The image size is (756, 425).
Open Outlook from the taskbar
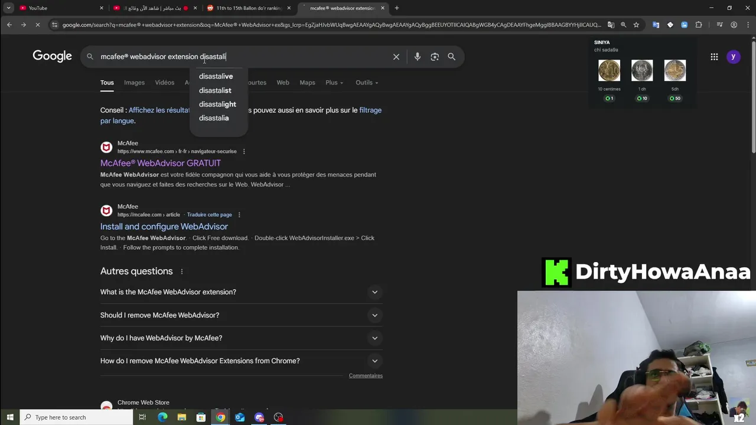[x=240, y=417]
